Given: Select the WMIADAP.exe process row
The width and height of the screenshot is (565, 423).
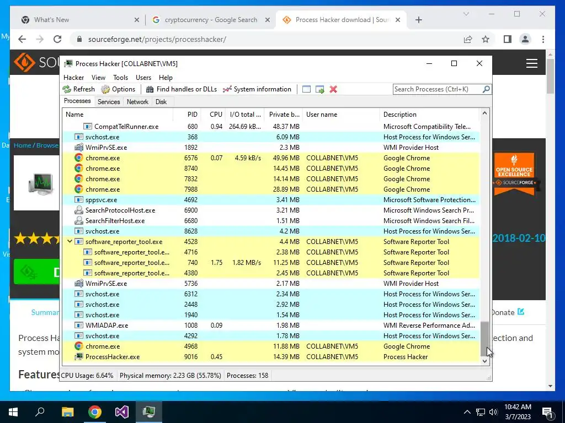Looking at the screenshot, I should point(271,325).
